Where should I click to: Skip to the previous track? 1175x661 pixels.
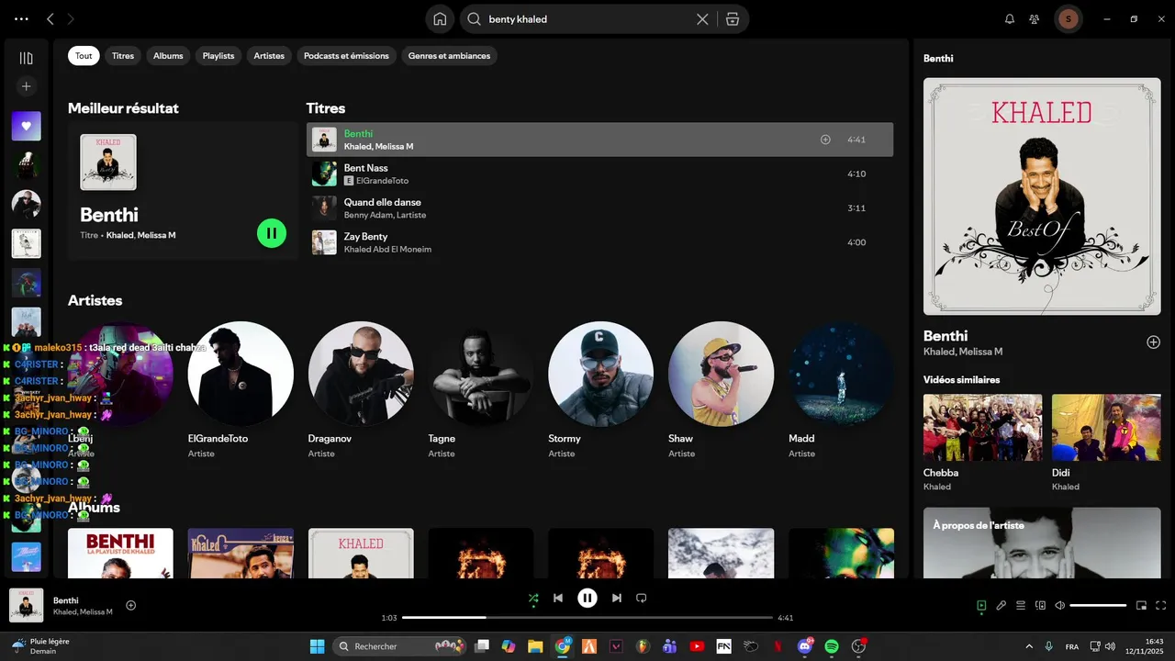coord(558,598)
